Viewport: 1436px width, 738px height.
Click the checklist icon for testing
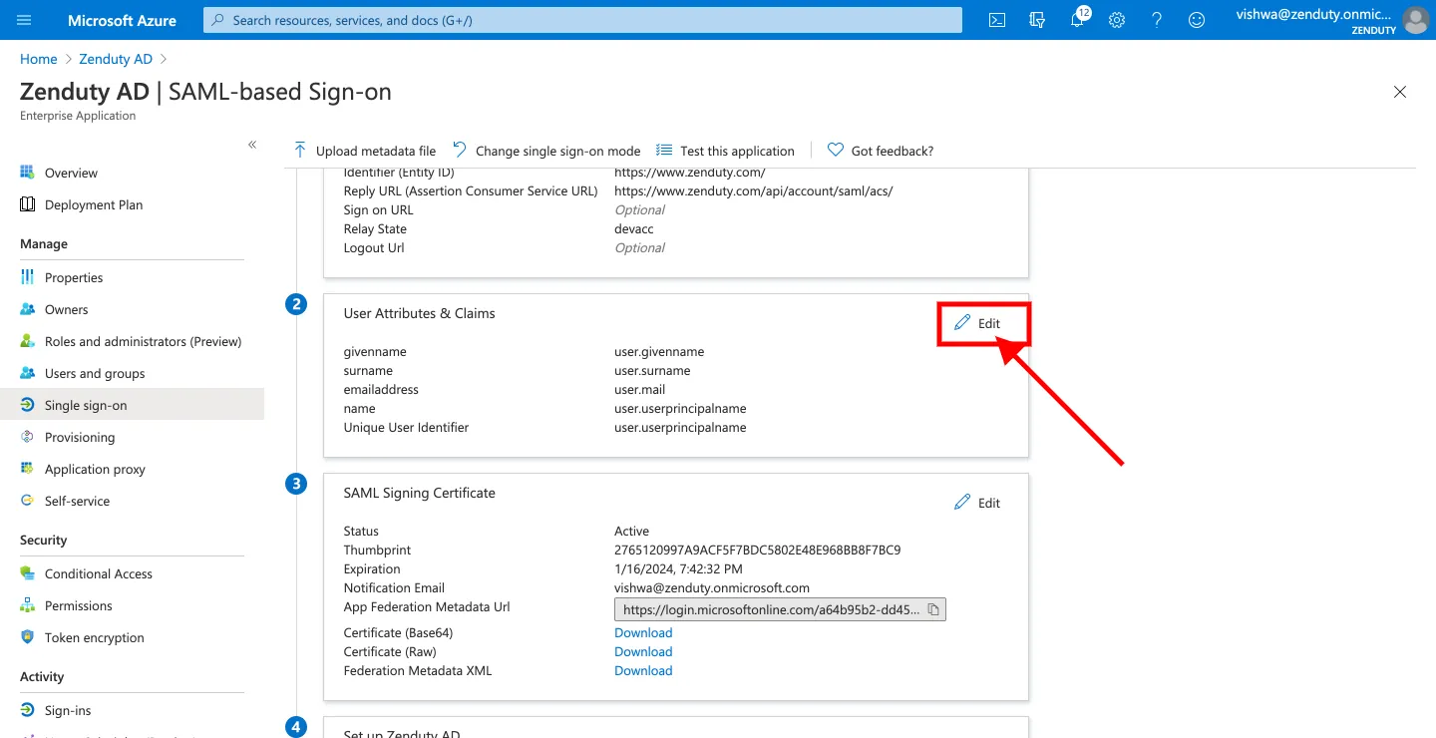664,151
